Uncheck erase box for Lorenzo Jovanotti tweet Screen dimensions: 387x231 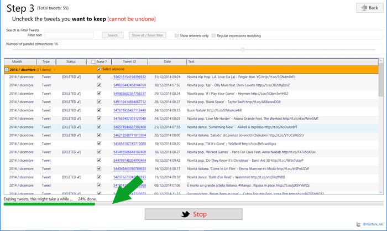(99, 135)
